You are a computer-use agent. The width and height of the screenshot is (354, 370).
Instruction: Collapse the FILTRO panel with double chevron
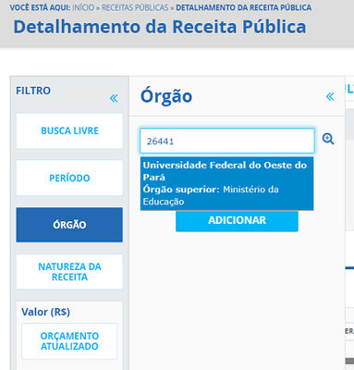[x=114, y=98]
